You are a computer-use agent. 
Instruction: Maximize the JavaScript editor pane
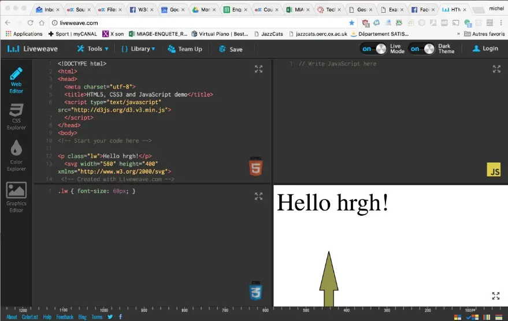[496, 69]
